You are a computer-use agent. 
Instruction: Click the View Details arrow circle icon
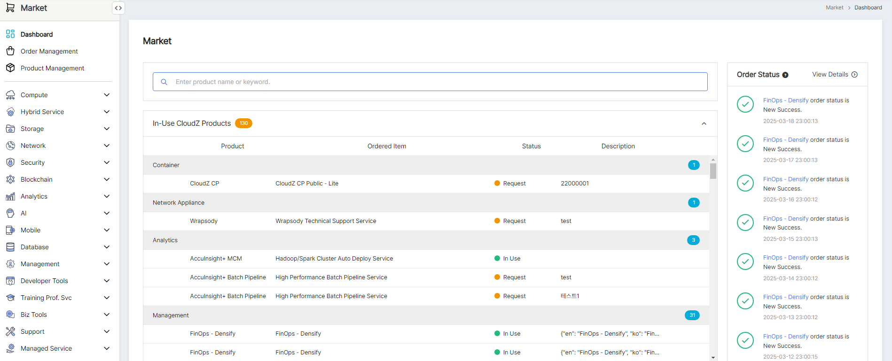pyautogui.click(x=854, y=75)
